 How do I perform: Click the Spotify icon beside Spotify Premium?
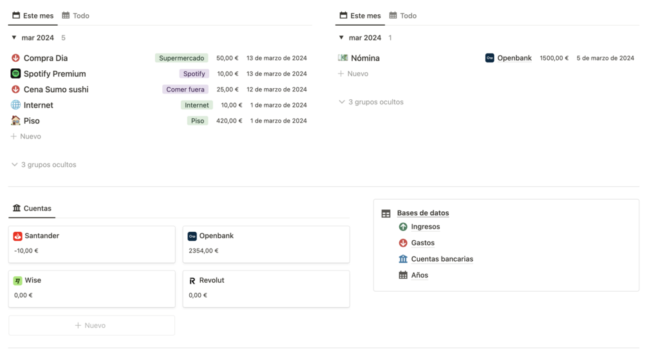click(15, 73)
